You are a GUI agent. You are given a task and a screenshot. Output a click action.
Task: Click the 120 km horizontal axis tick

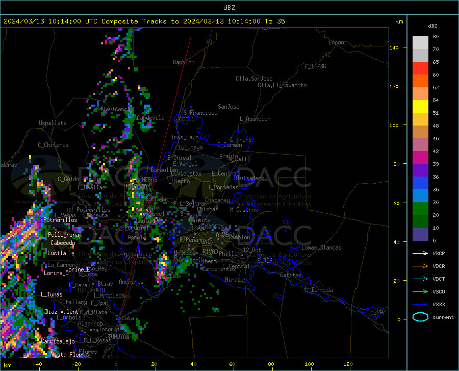(x=348, y=364)
